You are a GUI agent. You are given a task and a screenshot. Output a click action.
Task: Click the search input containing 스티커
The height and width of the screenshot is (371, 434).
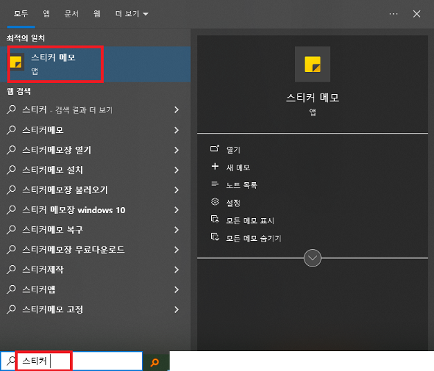80,361
